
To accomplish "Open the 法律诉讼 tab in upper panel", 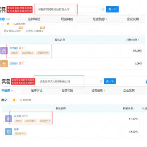I will tap(34, 19).
